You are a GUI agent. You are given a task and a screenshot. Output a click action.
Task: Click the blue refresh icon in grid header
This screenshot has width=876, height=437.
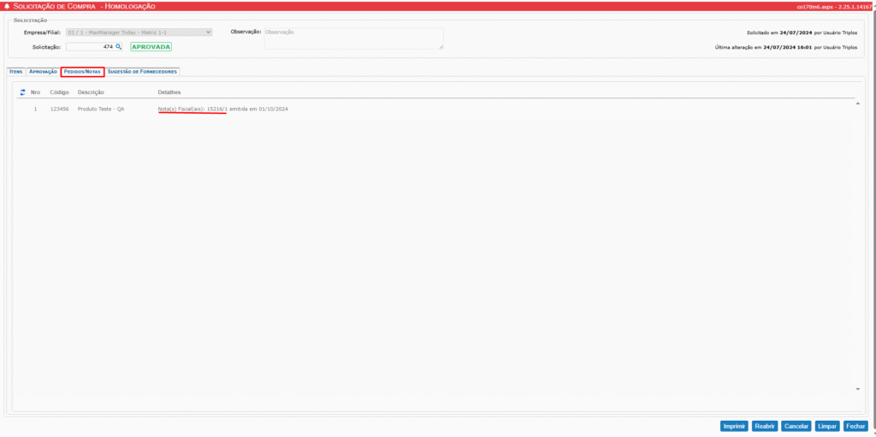tap(22, 92)
